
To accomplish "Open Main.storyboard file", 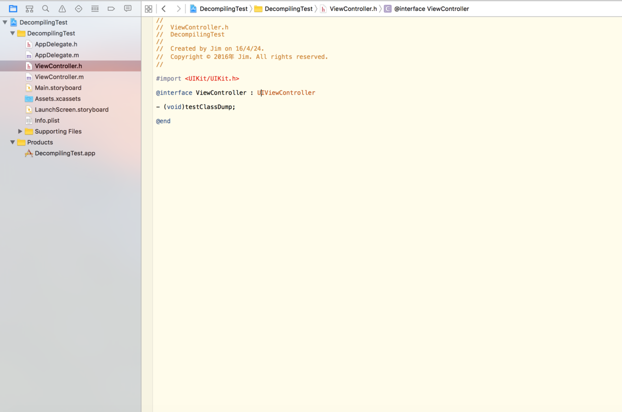I will (x=58, y=88).
